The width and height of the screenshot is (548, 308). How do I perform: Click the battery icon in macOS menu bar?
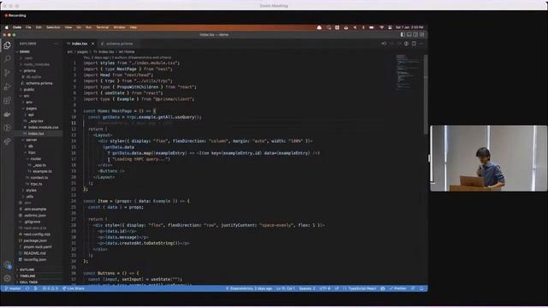pyautogui.click(x=372, y=27)
